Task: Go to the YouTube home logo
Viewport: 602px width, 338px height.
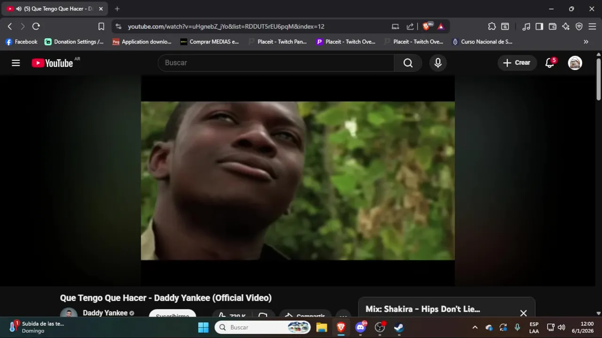Action: 52,63
